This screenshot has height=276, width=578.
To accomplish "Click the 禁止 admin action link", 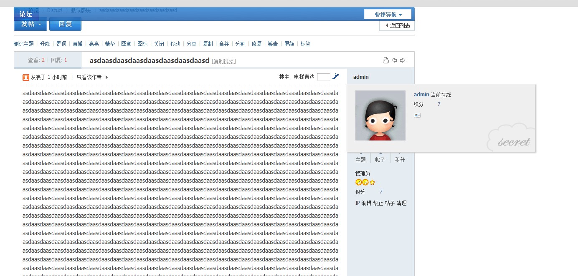I will coord(378,203).
